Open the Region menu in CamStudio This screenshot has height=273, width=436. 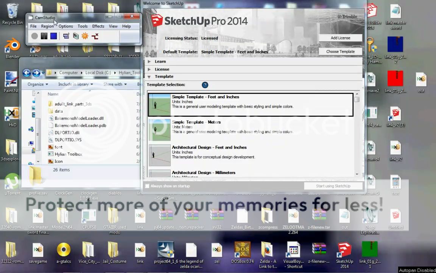47,26
